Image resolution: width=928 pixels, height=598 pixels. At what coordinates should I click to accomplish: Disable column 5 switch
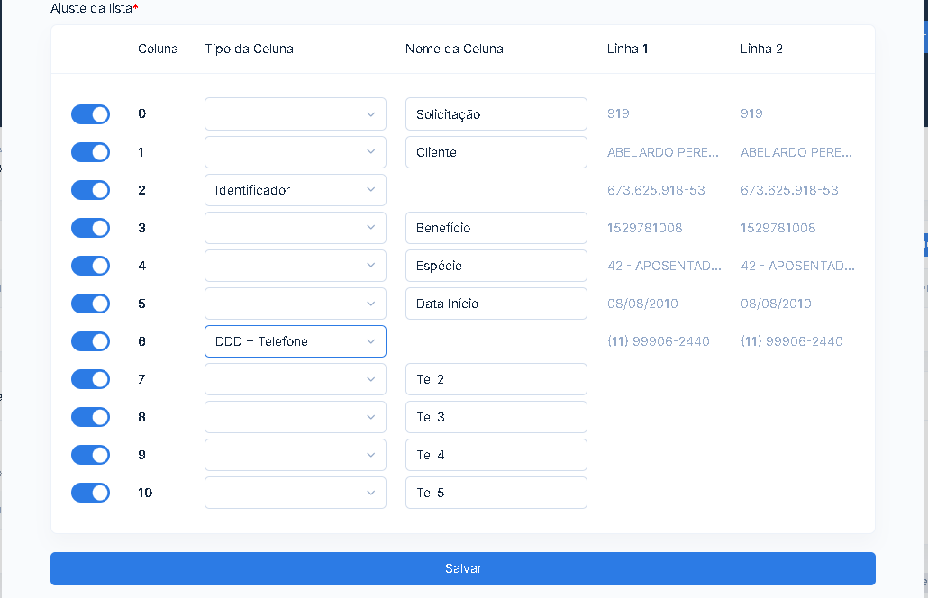coord(91,304)
